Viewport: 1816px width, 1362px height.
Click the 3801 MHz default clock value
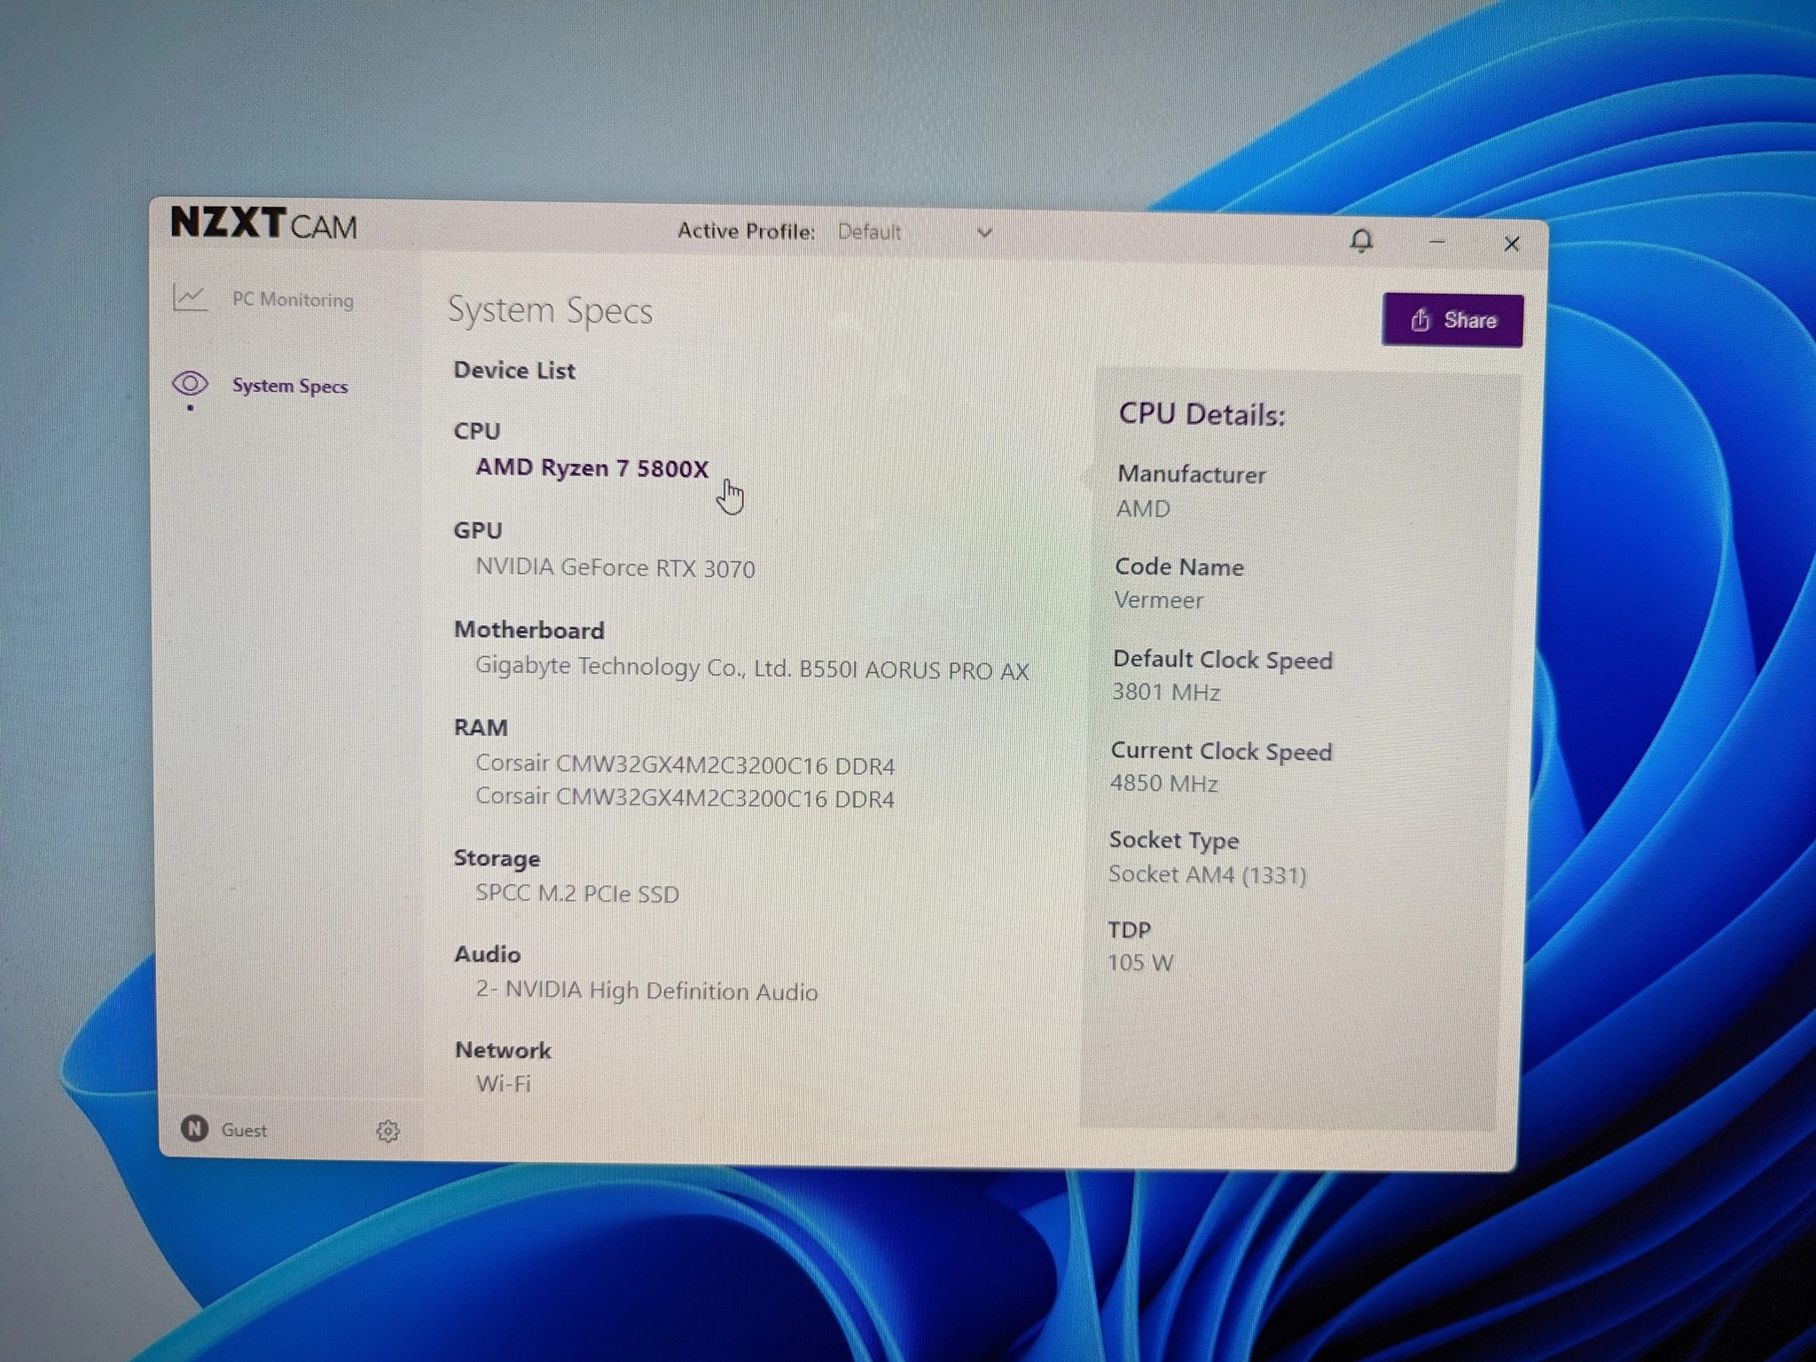click(x=1166, y=692)
